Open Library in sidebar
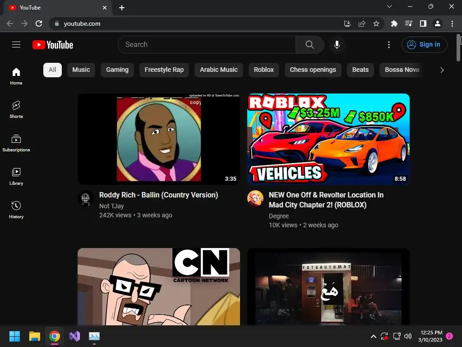Screen dimensions: 462x347 coord(16,177)
